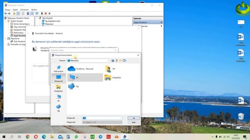Open Microsoft Edge from the taskbar
Image resolution: width=250 pixels, height=140 pixels.
(44, 136)
